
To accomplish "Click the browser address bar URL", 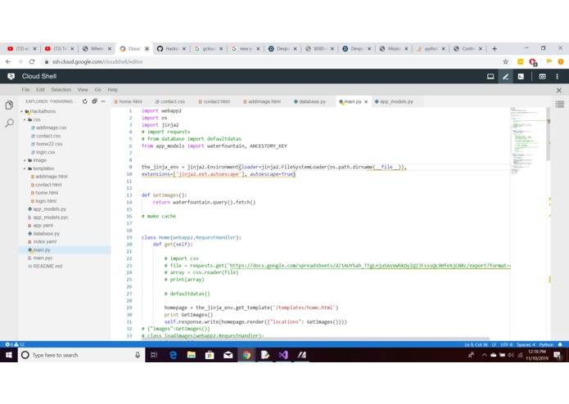I will click(x=97, y=62).
